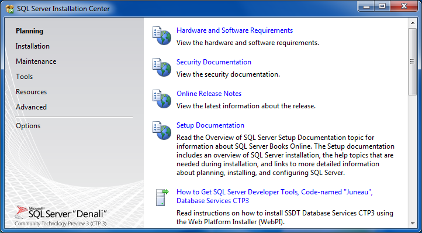Screen dimensions: 422x233
Task: Click the scrollbar up arrow
Action: pyautogui.click(x=412, y=23)
